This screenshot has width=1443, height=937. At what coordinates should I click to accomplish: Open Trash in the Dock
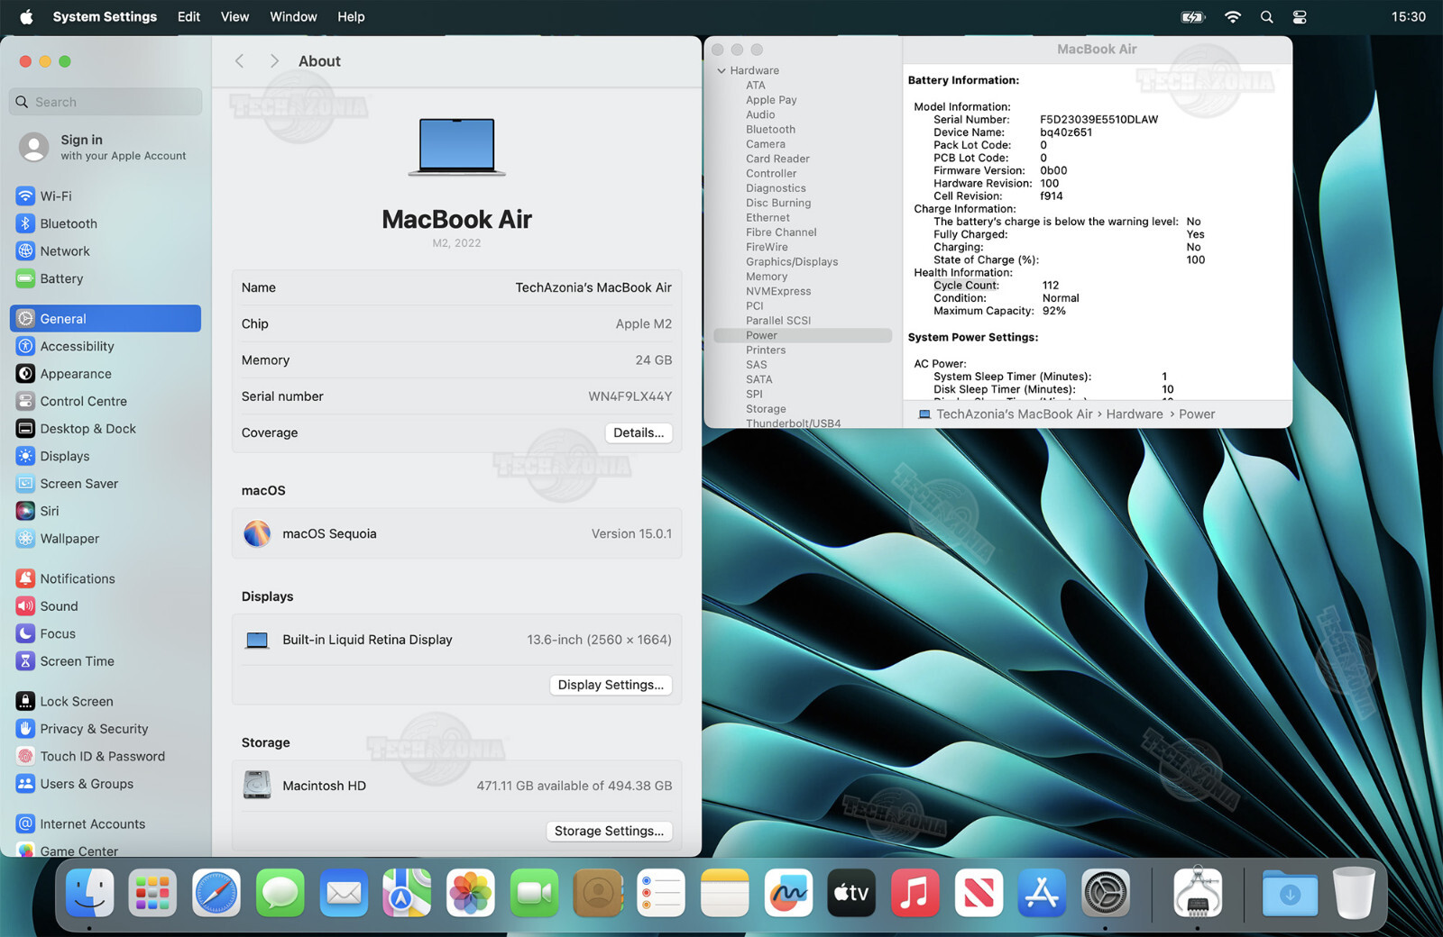point(1354,893)
